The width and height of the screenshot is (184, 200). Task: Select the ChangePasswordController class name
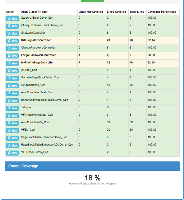pos(38,48)
